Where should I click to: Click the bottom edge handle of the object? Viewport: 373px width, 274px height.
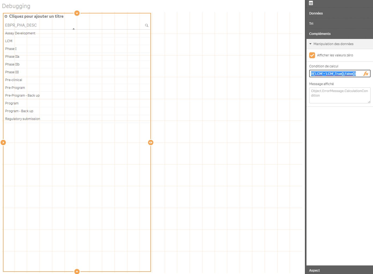click(x=77, y=271)
